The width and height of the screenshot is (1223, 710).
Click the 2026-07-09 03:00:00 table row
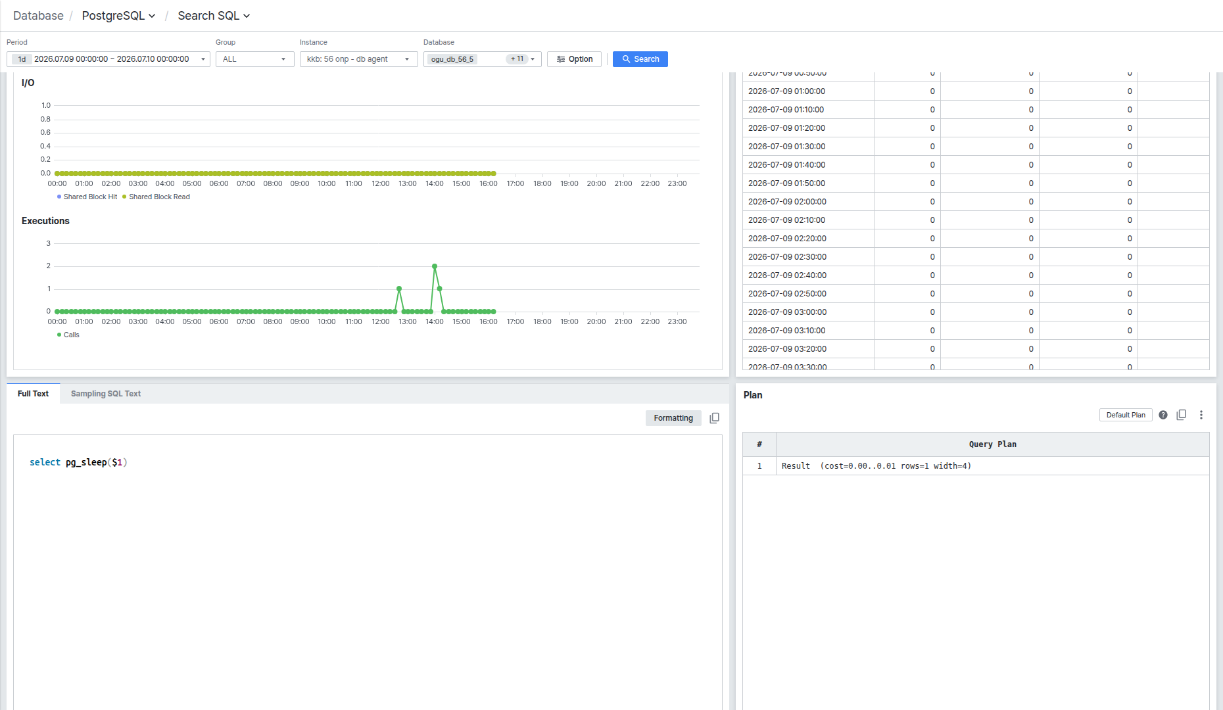point(976,312)
